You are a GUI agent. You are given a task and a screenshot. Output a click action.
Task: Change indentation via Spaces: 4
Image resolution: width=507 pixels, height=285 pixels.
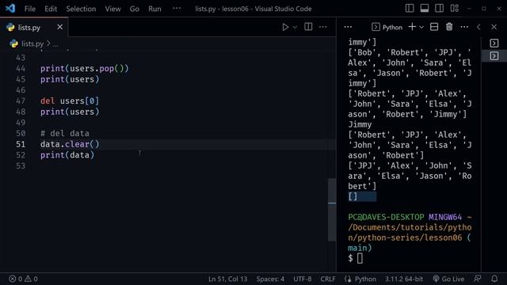[270, 279]
